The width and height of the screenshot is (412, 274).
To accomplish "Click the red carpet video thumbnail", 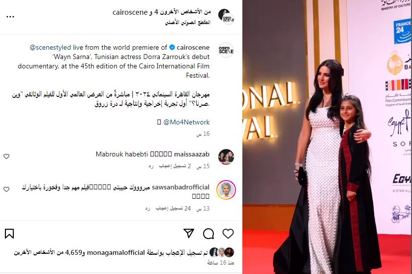I will click(x=327, y=137).
